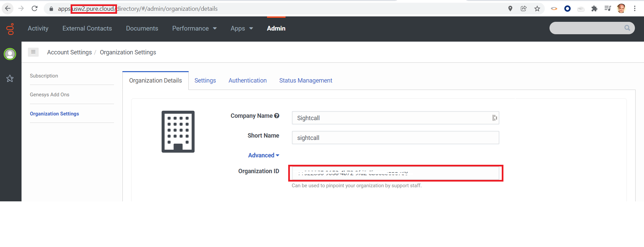Viewport: 644px width, 247px height.
Task: Select Organization Settings in the side menu
Action: pos(54,114)
